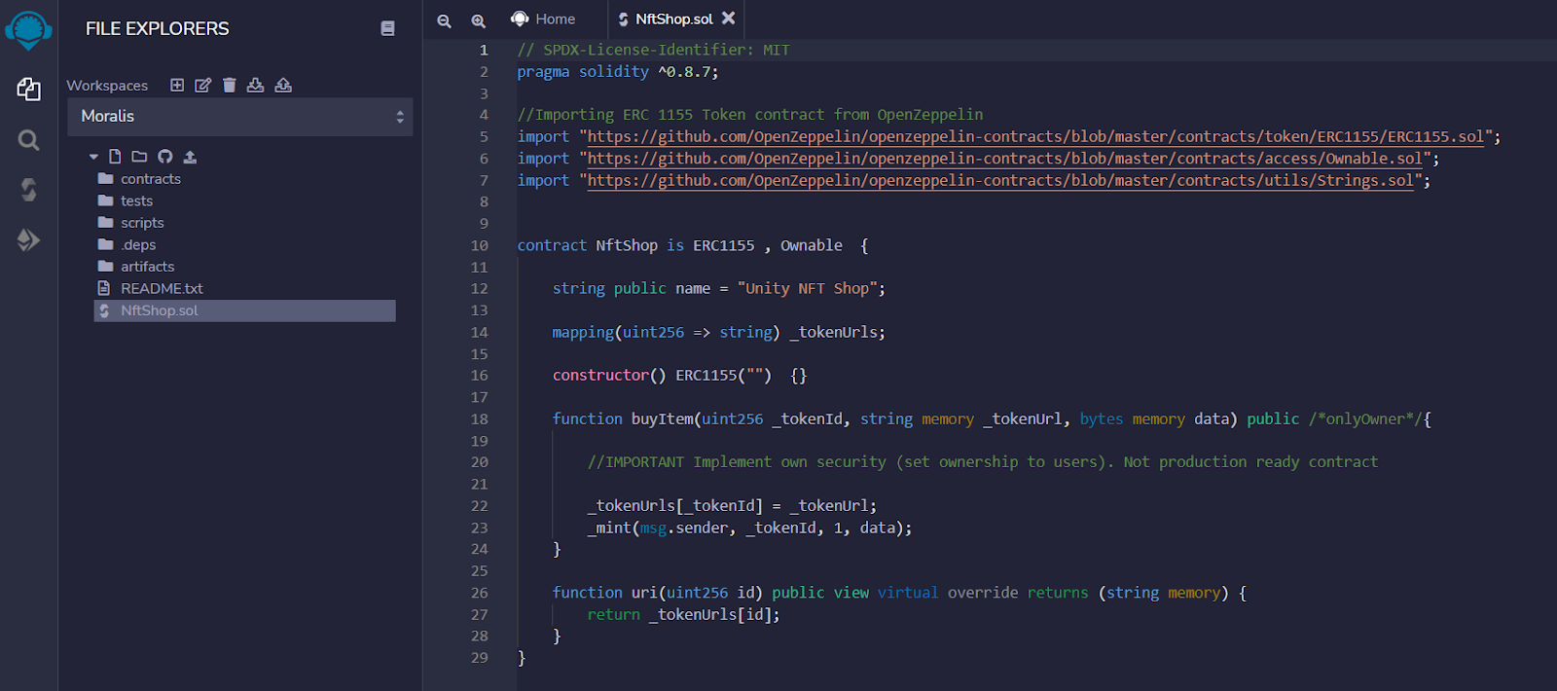Open the ERC1155.sol import URL
The width and height of the screenshot is (1557, 691).
pyautogui.click(x=1035, y=136)
